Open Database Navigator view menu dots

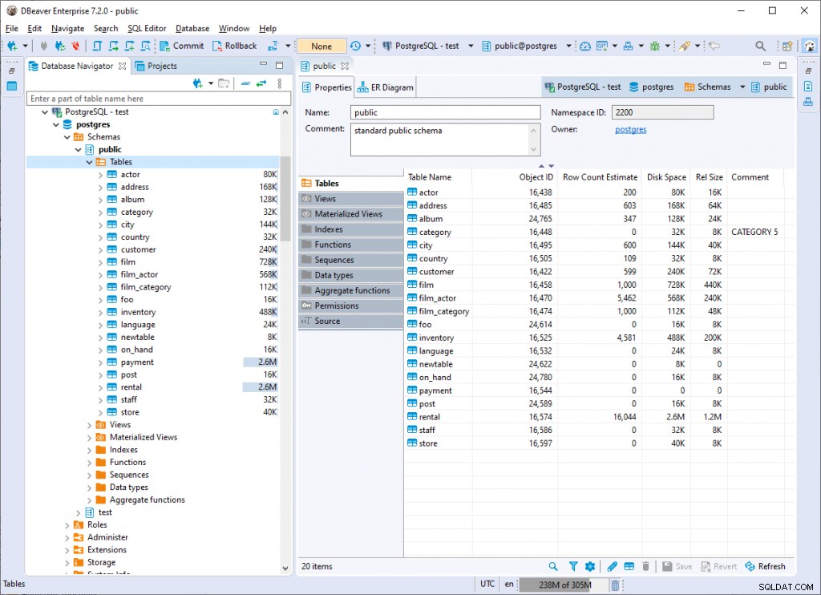[280, 83]
